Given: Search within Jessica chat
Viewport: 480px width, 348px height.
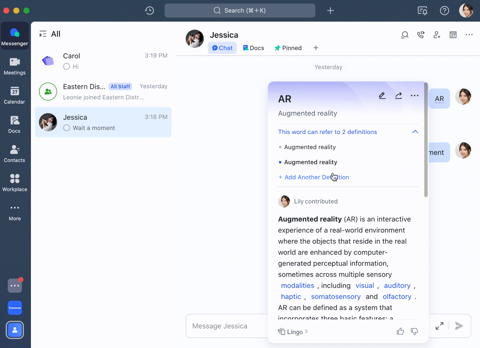Looking at the screenshot, I should [405, 35].
